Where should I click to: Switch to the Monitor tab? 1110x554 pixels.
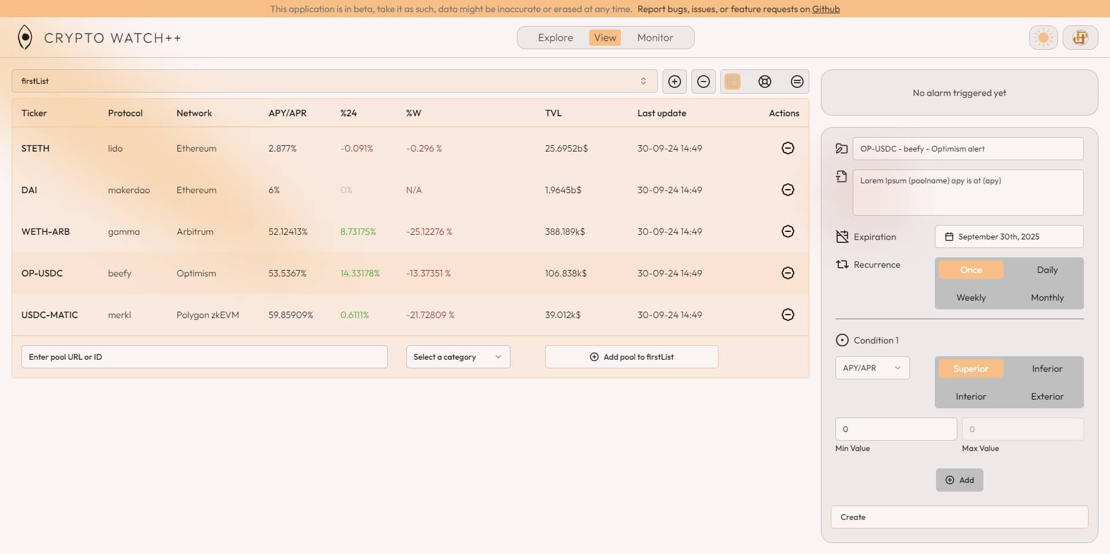[x=655, y=38]
